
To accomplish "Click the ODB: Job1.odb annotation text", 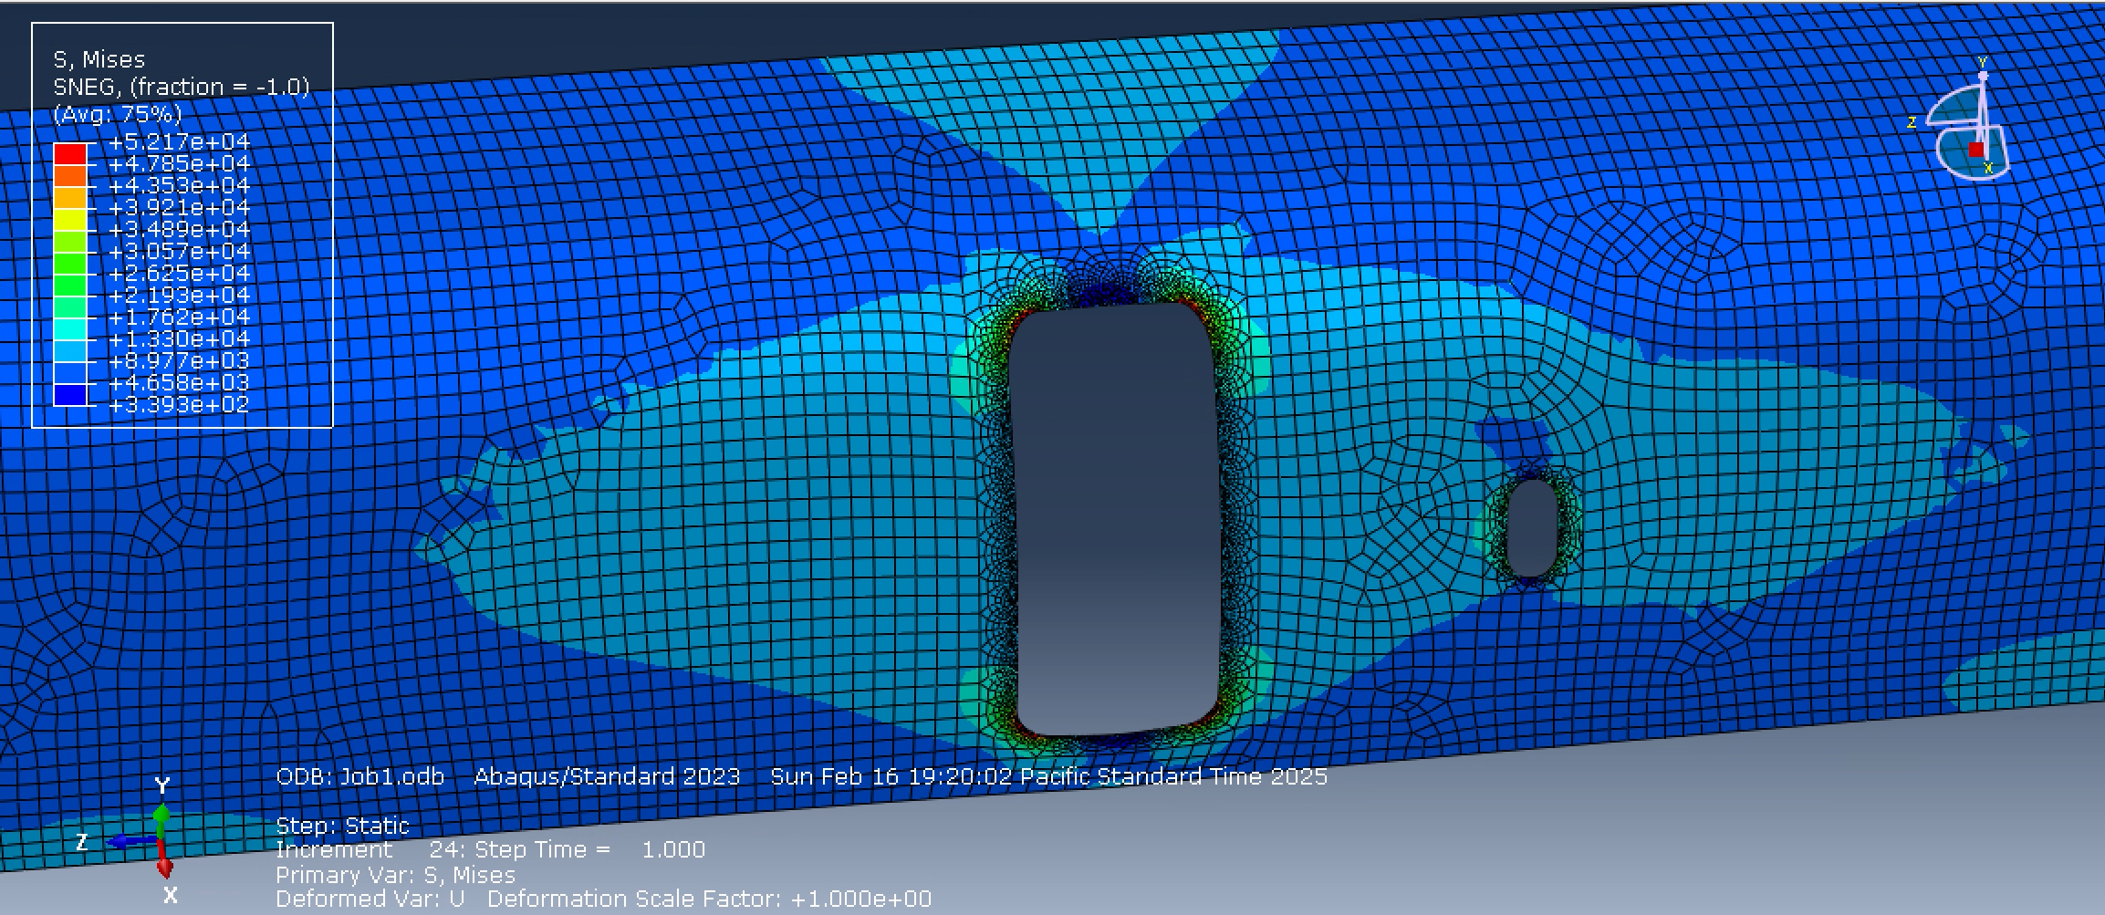I will click(360, 778).
